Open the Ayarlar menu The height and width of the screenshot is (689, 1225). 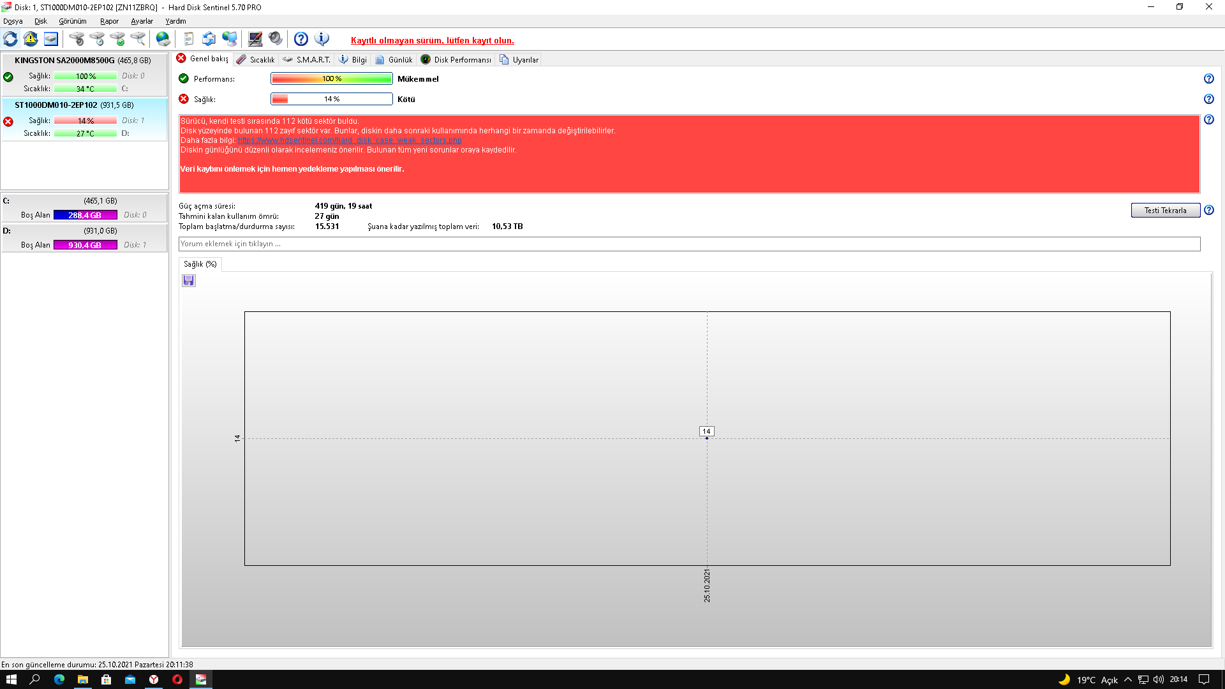142,21
